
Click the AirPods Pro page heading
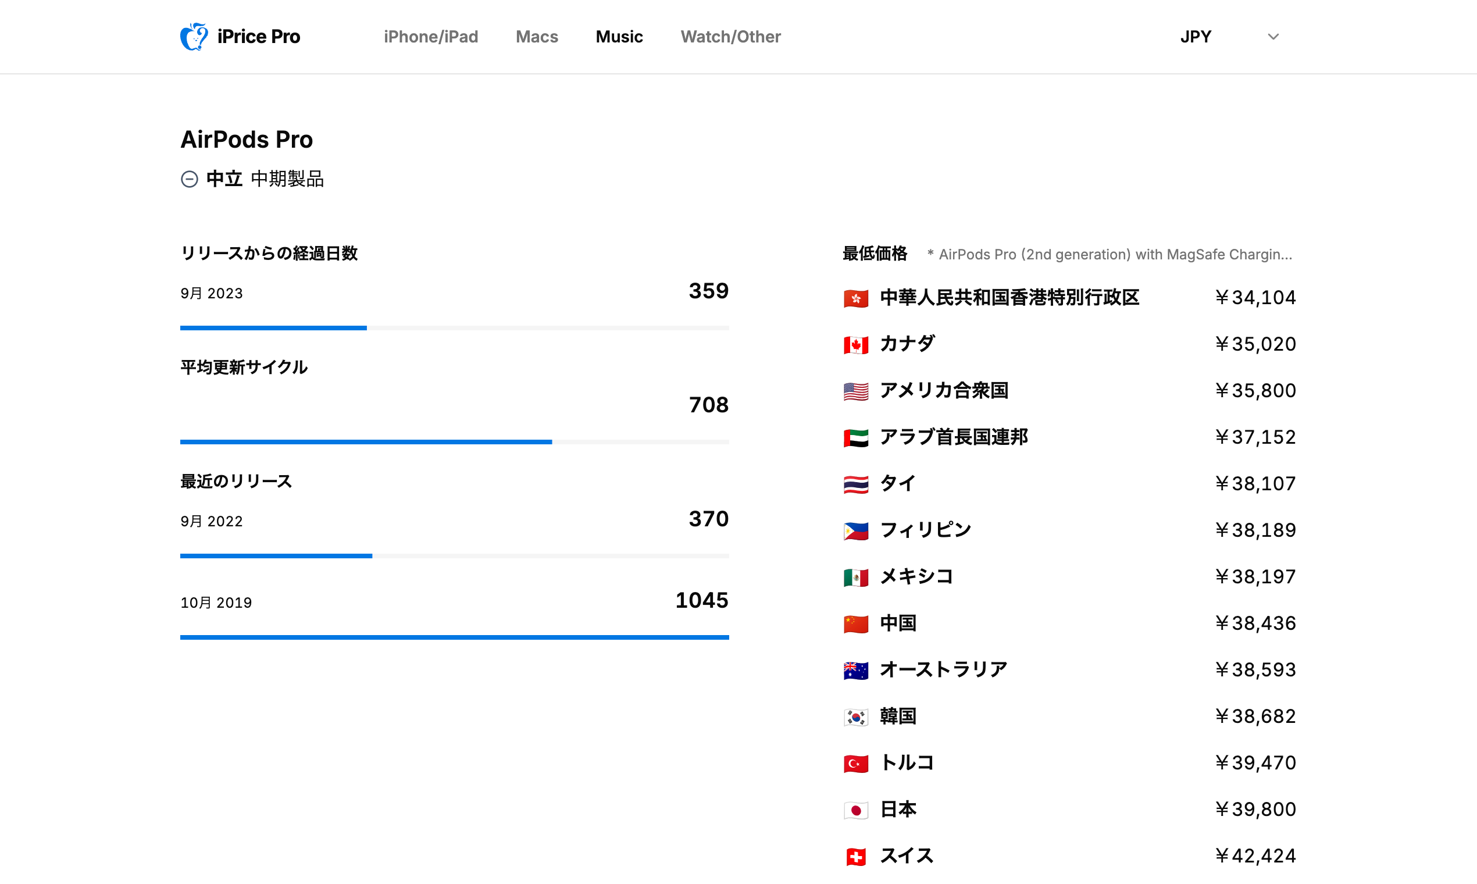point(247,140)
